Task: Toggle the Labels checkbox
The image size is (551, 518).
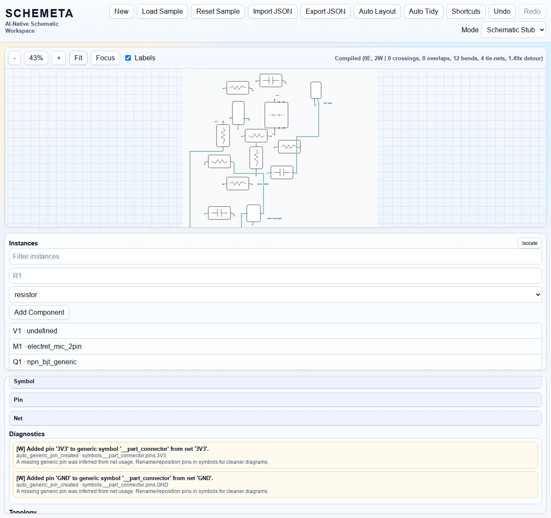Action: click(x=128, y=58)
